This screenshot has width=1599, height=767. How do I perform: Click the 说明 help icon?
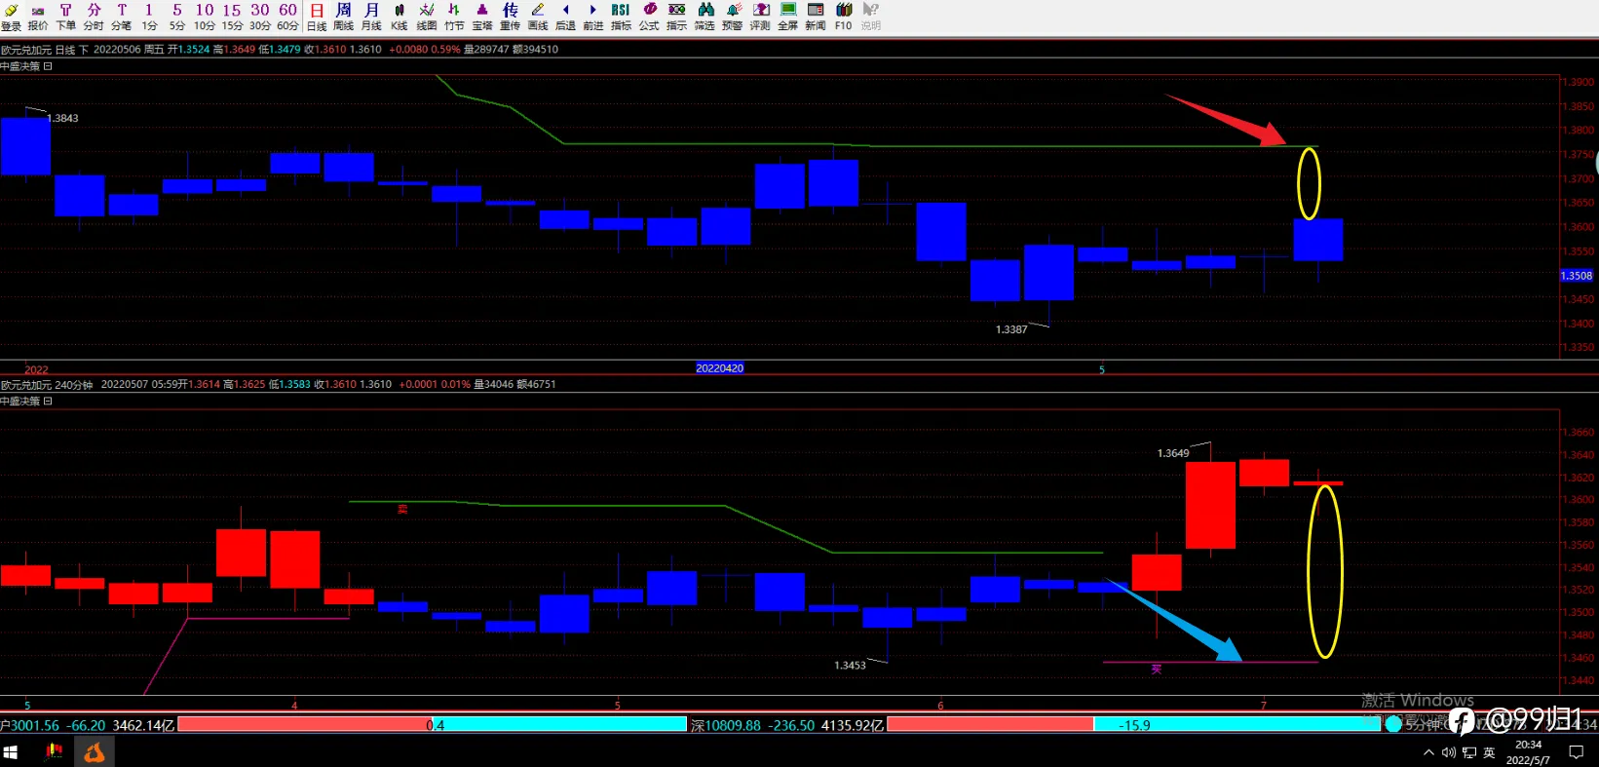(x=870, y=17)
